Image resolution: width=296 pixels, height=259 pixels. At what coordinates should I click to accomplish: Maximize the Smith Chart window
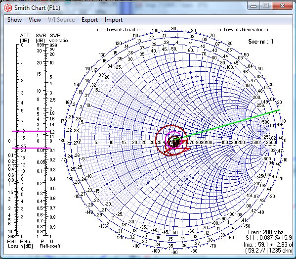tap(266, 6)
